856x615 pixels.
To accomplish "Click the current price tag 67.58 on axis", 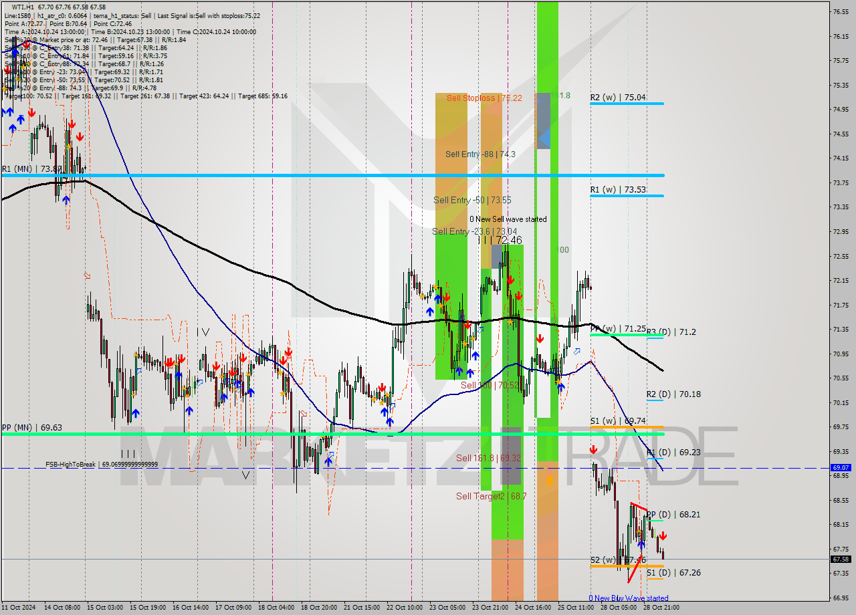I will [x=841, y=559].
